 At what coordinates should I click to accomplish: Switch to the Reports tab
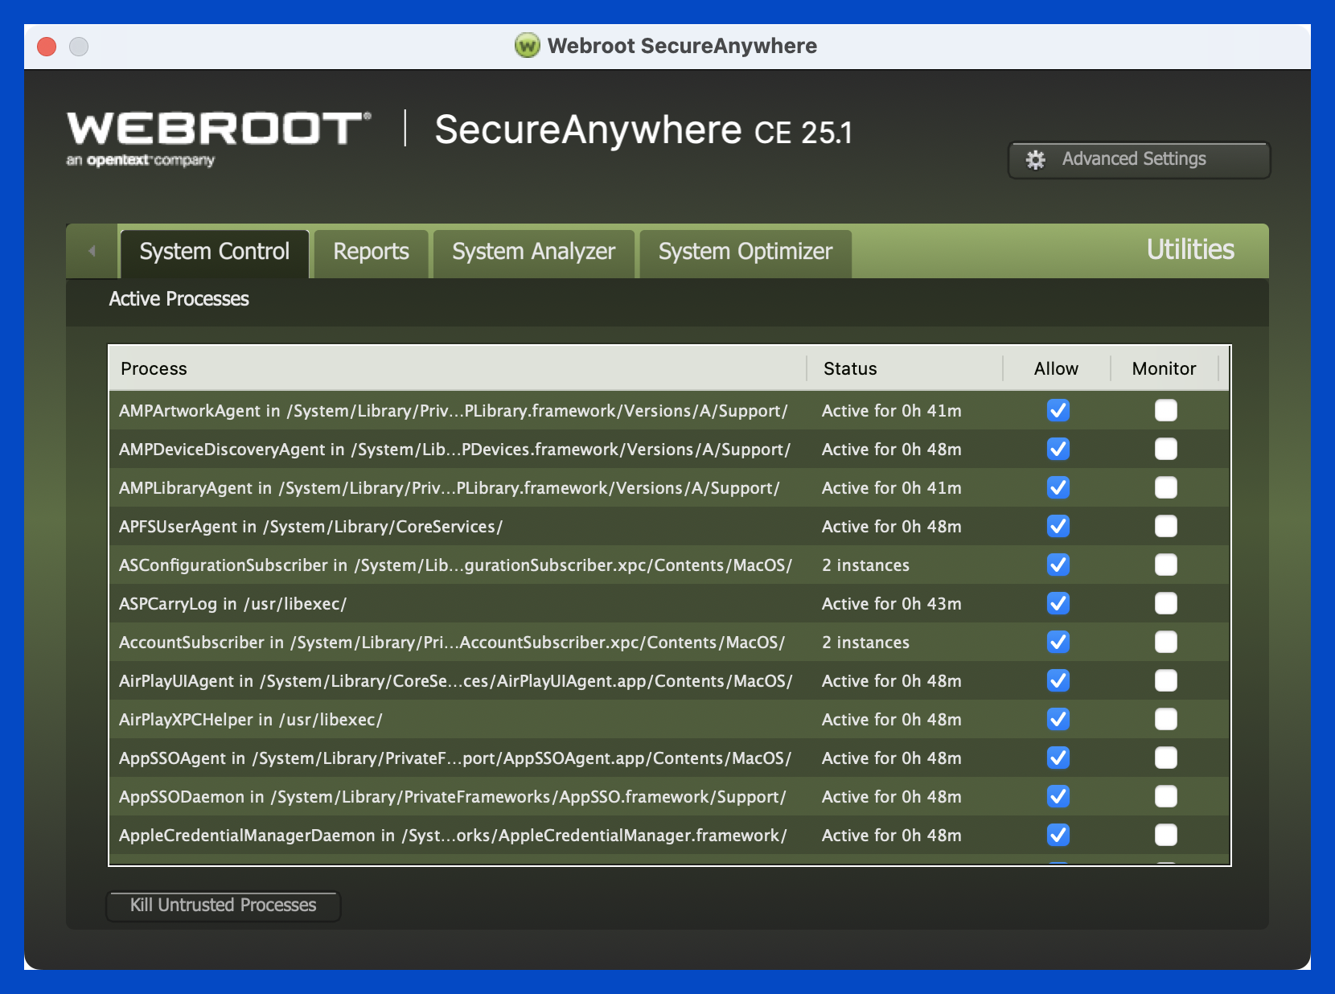pyautogui.click(x=371, y=253)
